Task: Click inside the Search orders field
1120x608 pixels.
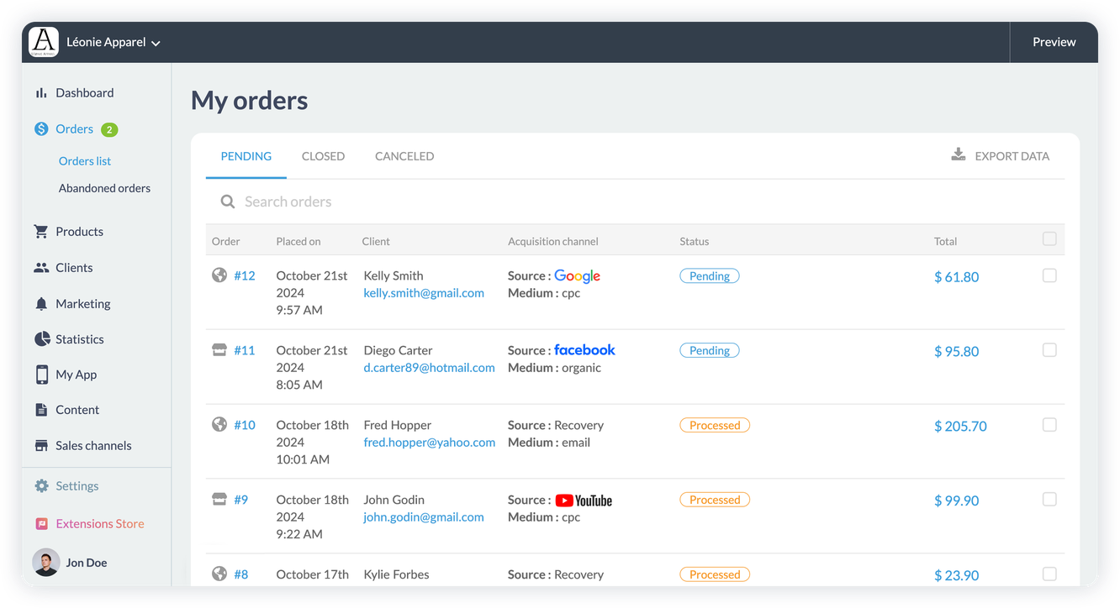Action: [336, 201]
